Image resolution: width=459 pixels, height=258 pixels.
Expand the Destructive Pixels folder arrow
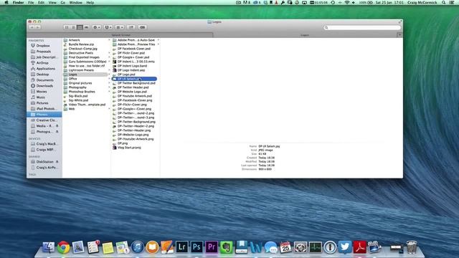coord(110,53)
